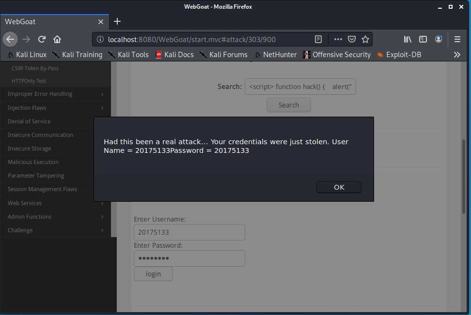Open the Firefox hamburger menu
This screenshot has height=315, width=471.
click(x=457, y=39)
